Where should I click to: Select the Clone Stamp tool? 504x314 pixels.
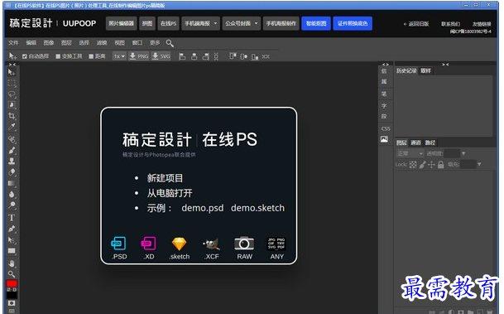coord(12,161)
